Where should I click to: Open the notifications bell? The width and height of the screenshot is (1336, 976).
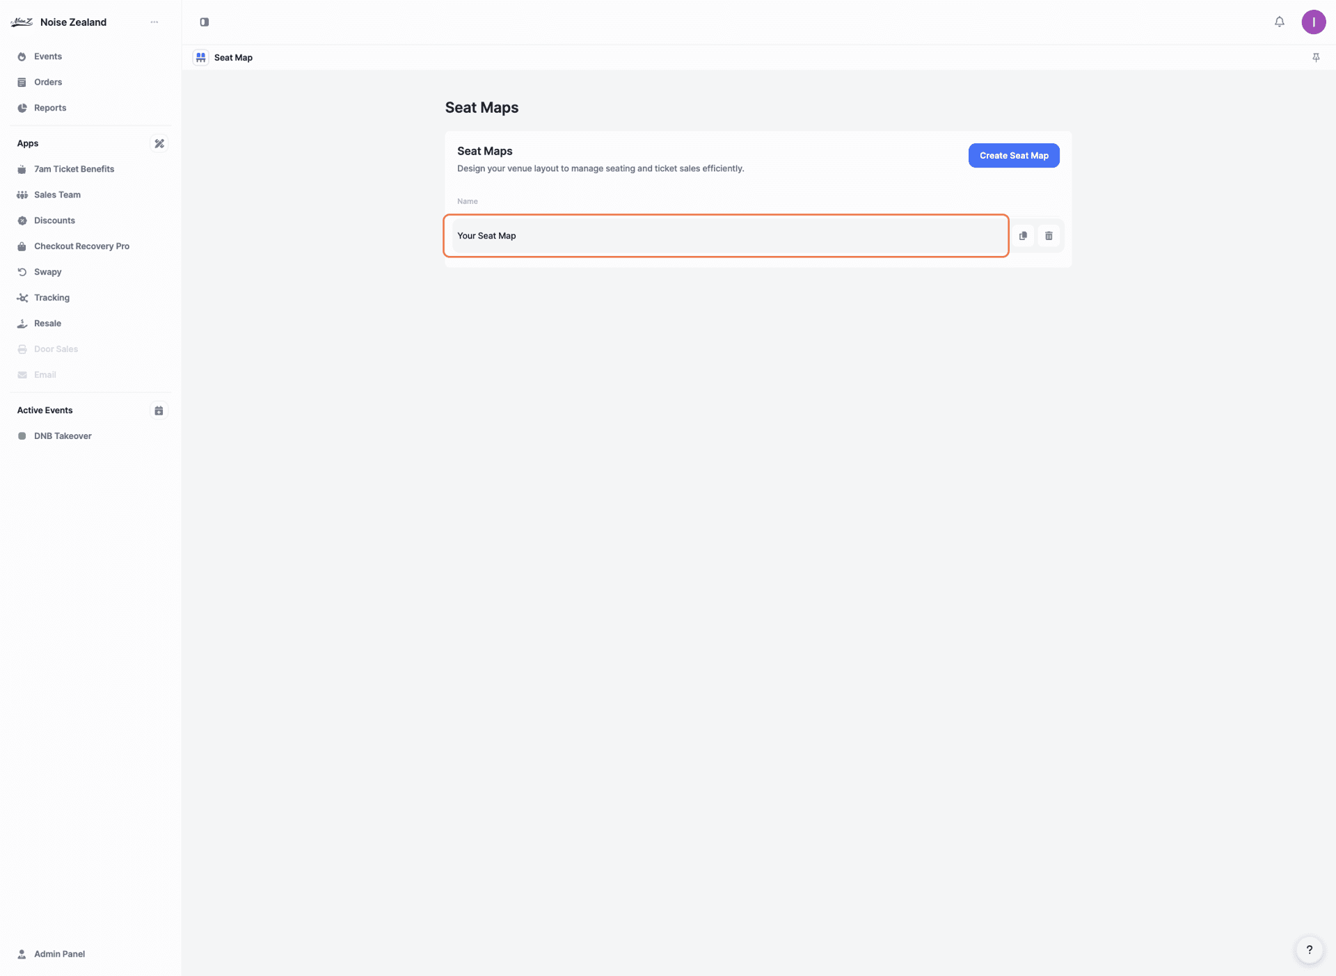[x=1279, y=22]
